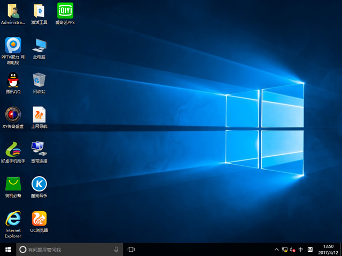
Task: Open 此电脑 (This PC) icon
Action: click(x=39, y=45)
